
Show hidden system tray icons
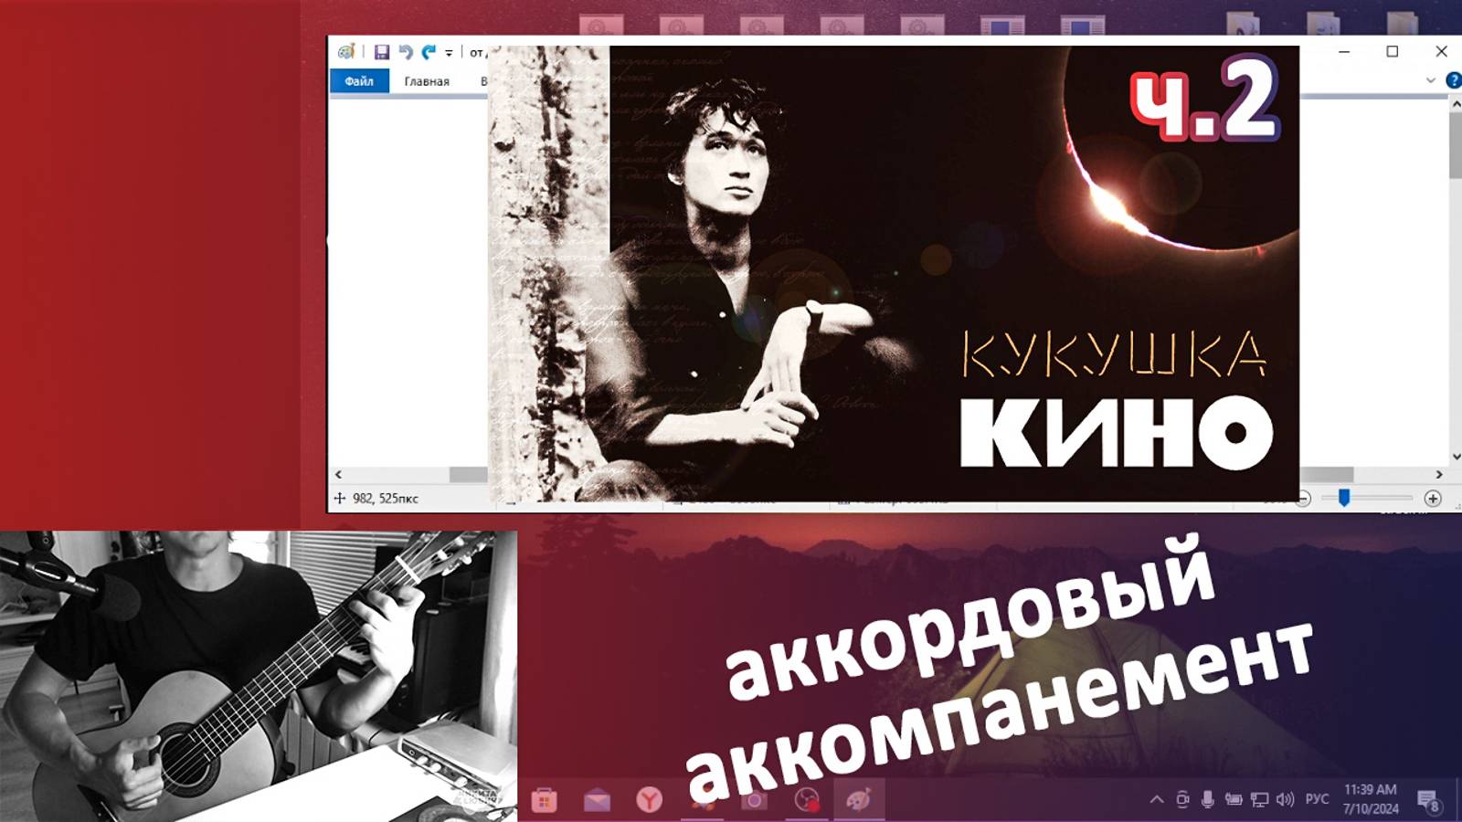(x=1157, y=799)
